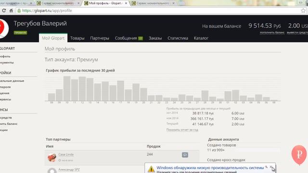
Task: Bookmark this page with star icon
Action: click(x=303, y=11)
